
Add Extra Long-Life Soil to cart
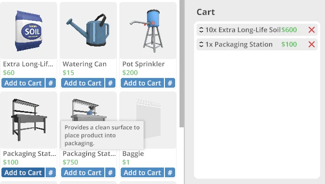[x=23, y=83]
